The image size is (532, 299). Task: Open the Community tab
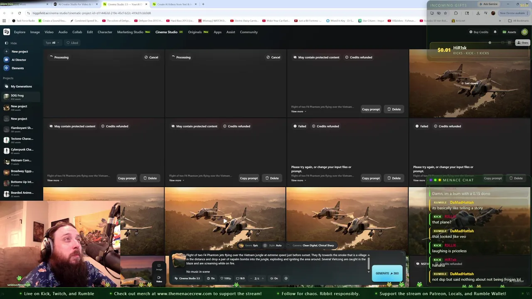249,32
